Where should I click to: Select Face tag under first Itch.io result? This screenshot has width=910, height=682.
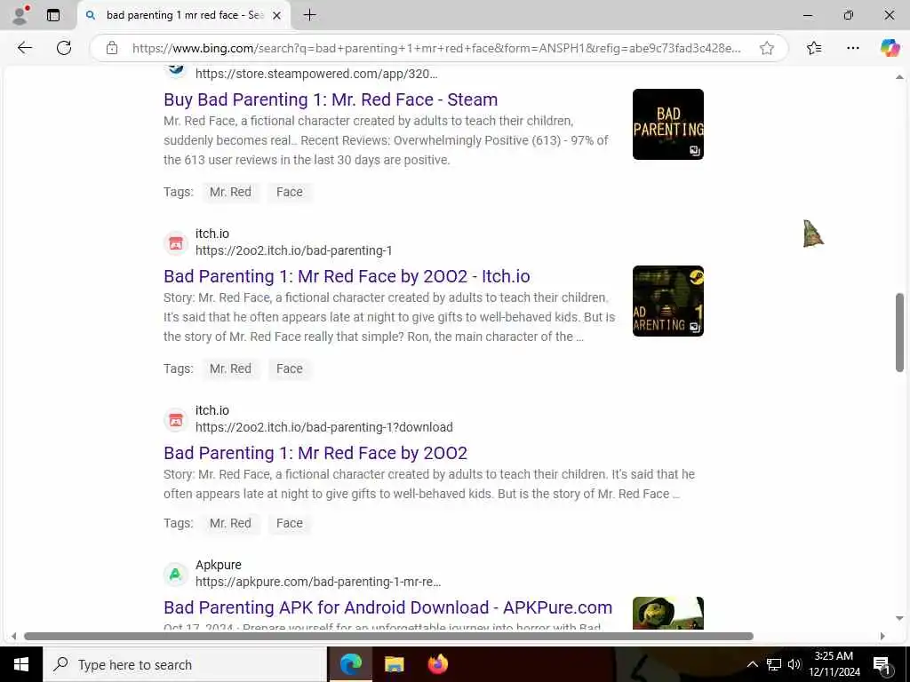290,369
